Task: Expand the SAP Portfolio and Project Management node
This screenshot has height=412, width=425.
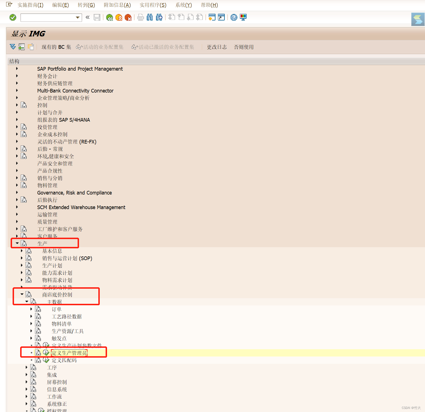Action: (17, 69)
